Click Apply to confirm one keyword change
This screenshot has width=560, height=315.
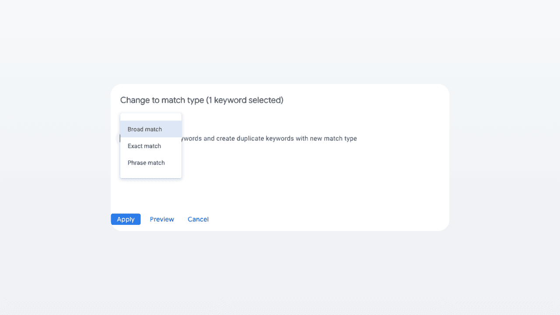pyautogui.click(x=126, y=219)
